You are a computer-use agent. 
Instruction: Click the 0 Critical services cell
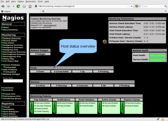coord(40,86)
